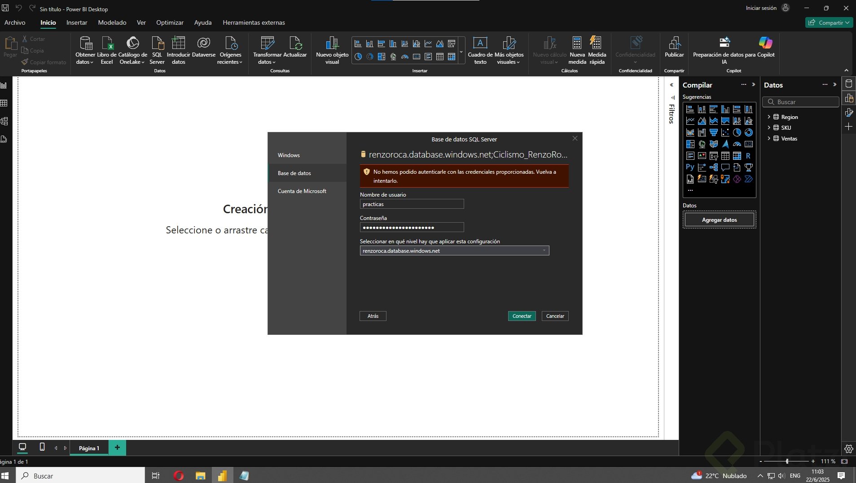Select pie chart in visualizations gallery
Viewport: 856px width, 483px height.
click(737, 132)
